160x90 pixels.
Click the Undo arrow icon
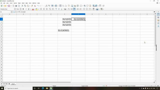38,6
